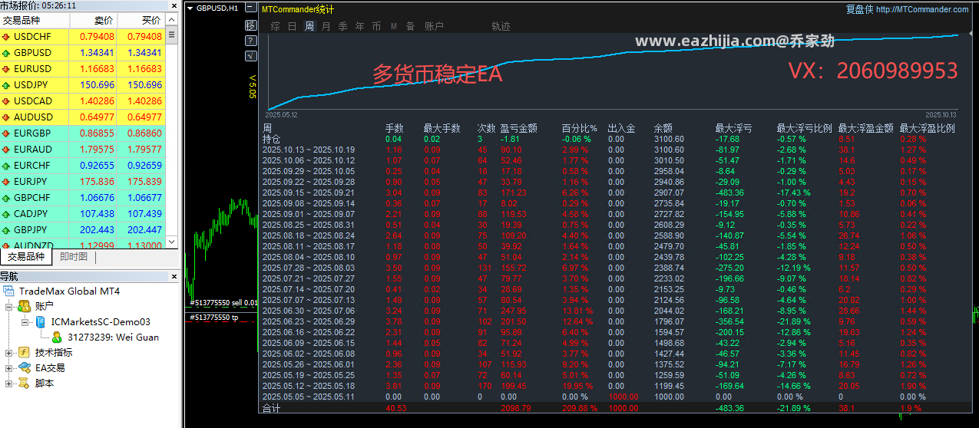The width and height of the screenshot is (979, 428).
Task: Click the Wei Guan account user icon
Action: coord(57,337)
